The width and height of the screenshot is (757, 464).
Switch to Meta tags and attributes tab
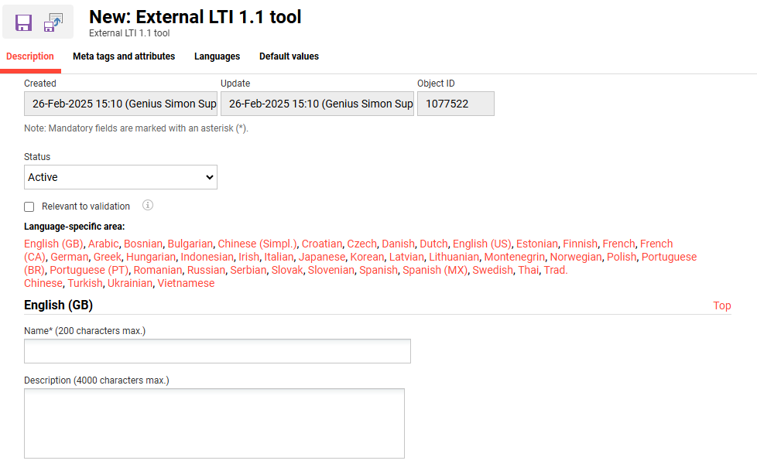[x=124, y=56]
